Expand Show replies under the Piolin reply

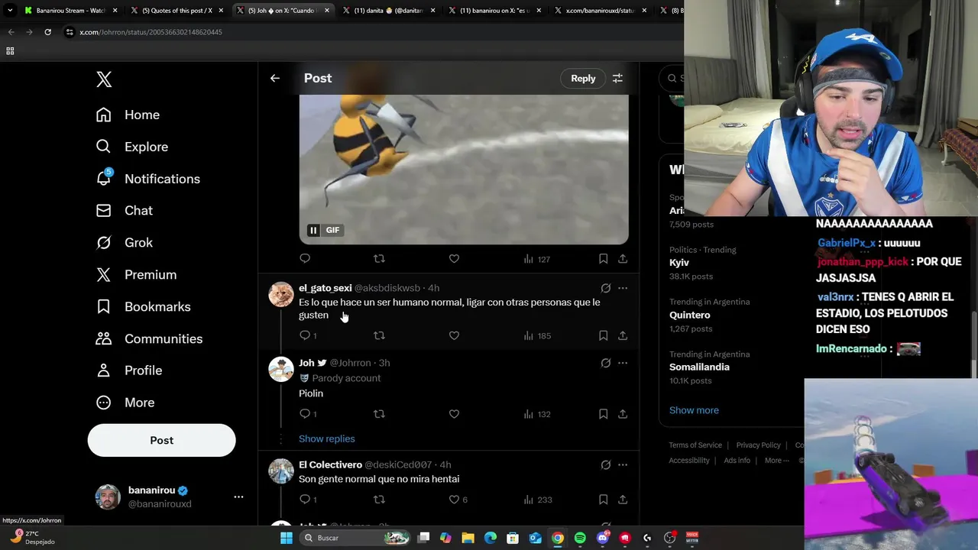click(x=326, y=438)
